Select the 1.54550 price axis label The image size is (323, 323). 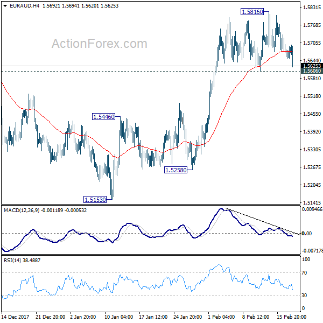[x=312, y=114]
